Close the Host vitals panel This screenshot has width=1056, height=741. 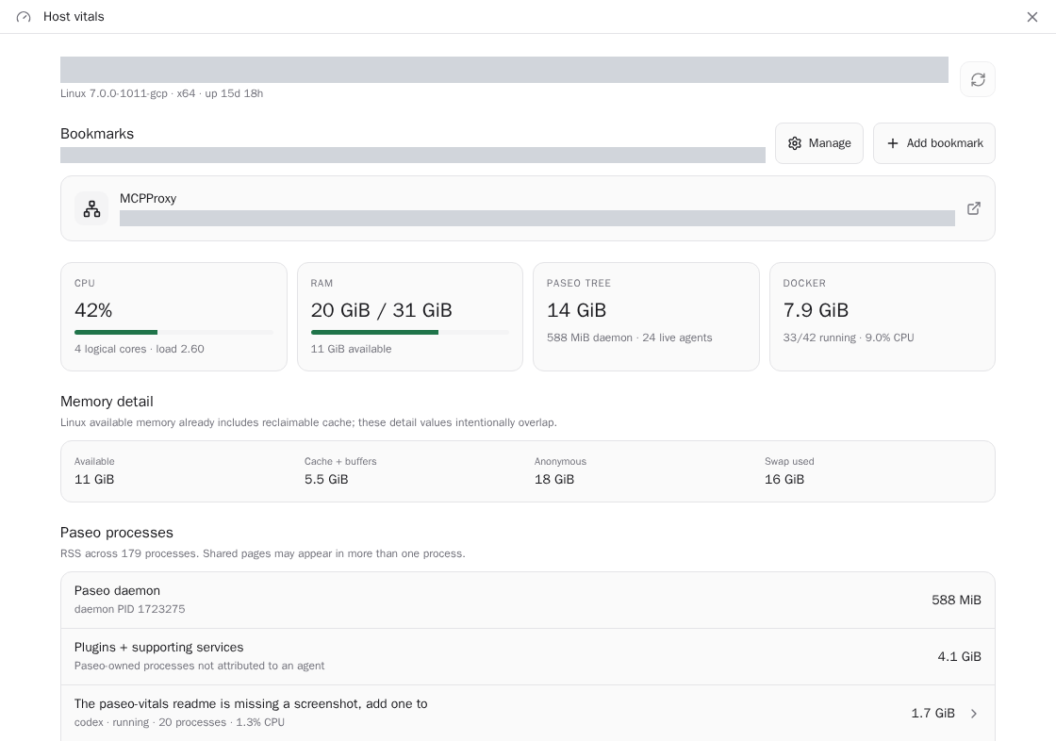[1031, 17]
